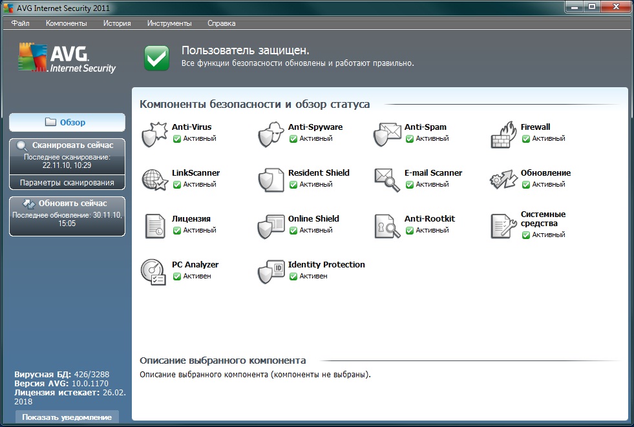Screen dimensions: 634x427
Task: Click the Resident Shield label
Action: [319, 173]
